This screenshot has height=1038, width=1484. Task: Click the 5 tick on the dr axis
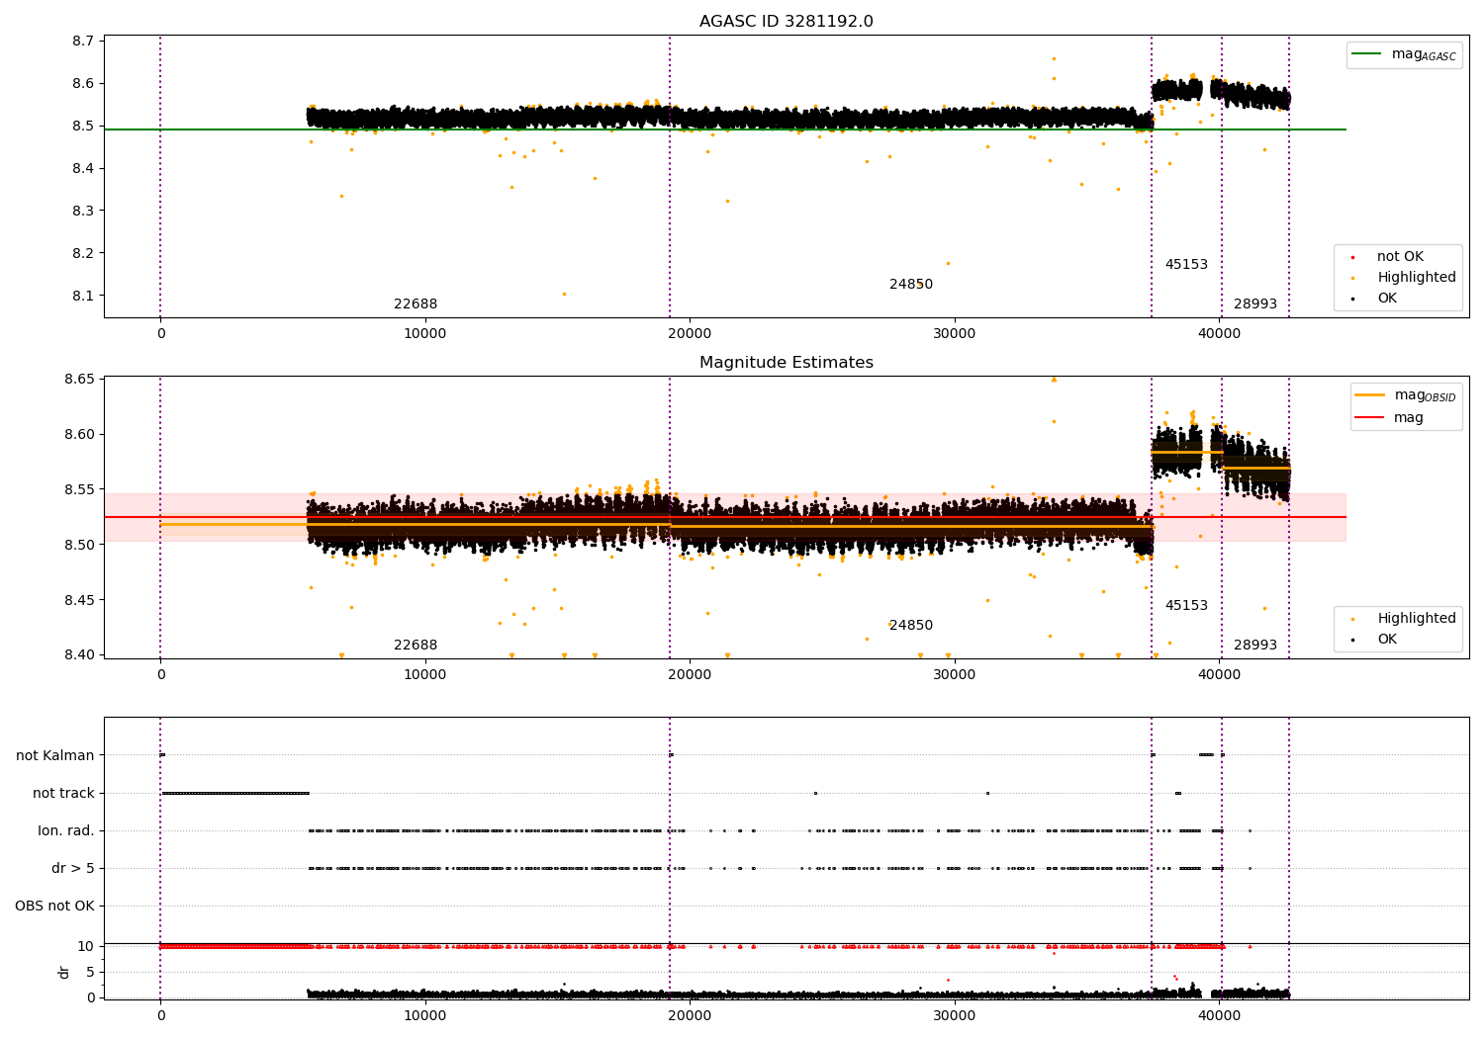coord(90,972)
